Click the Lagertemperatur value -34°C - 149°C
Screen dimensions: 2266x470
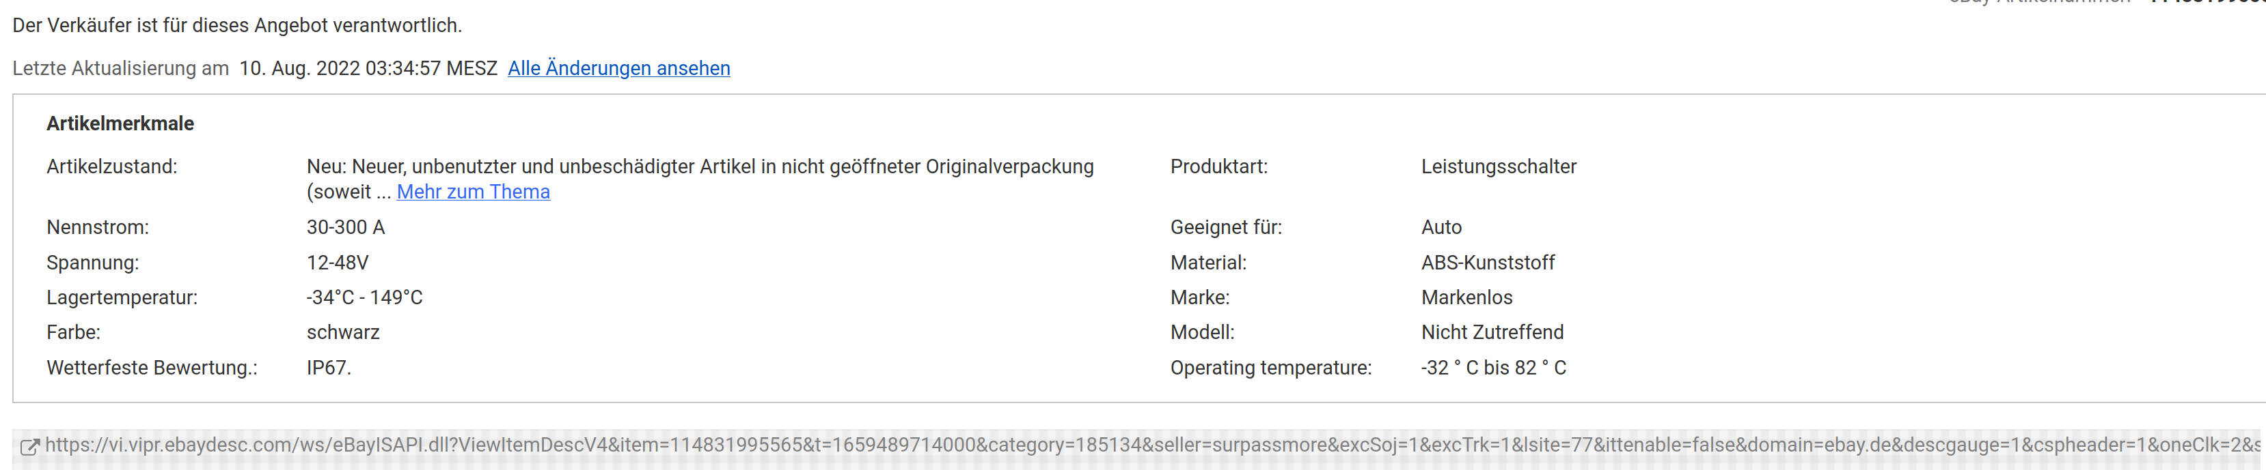tap(364, 298)
